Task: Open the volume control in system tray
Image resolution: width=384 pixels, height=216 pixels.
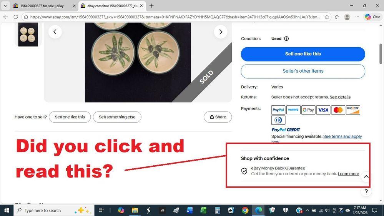Action: (x=327, y=210)
